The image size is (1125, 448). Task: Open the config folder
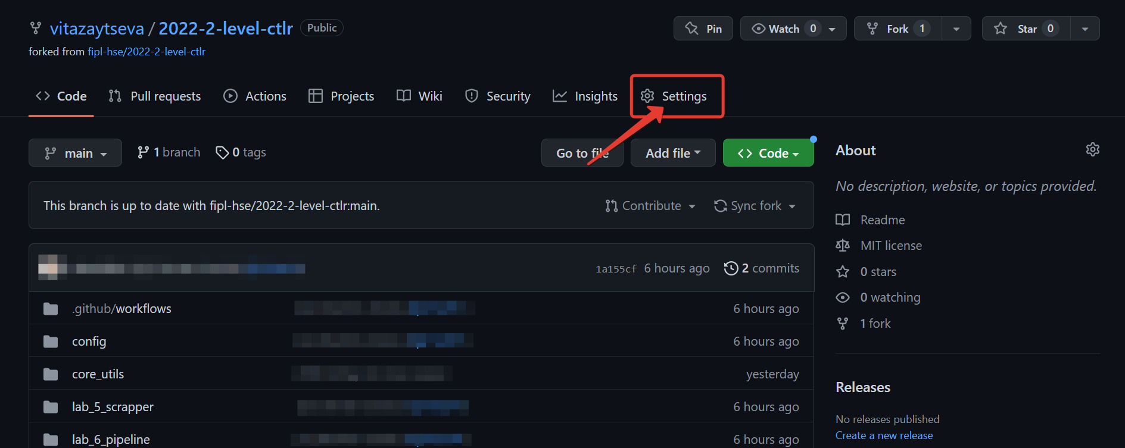[x=89, y=342]
